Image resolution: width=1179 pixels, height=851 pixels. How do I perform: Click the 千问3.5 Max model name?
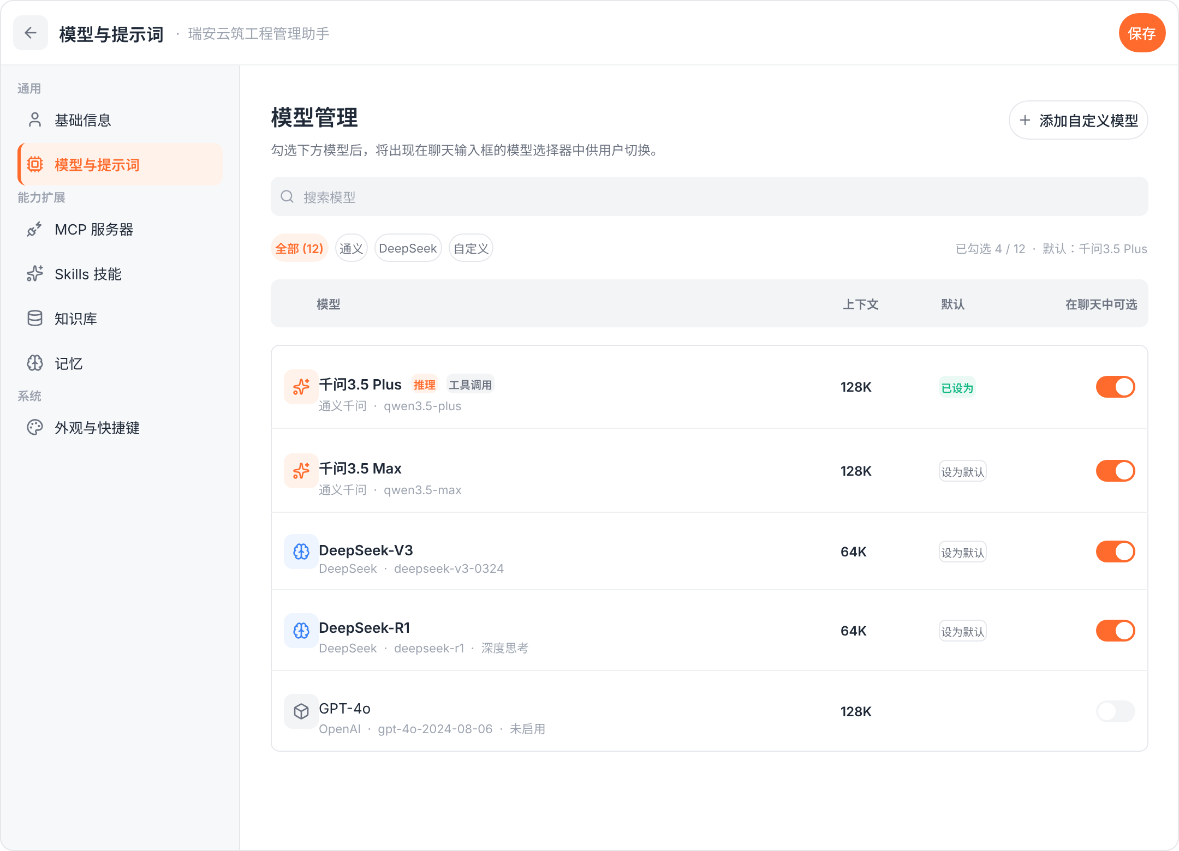(x=360, y=469)
